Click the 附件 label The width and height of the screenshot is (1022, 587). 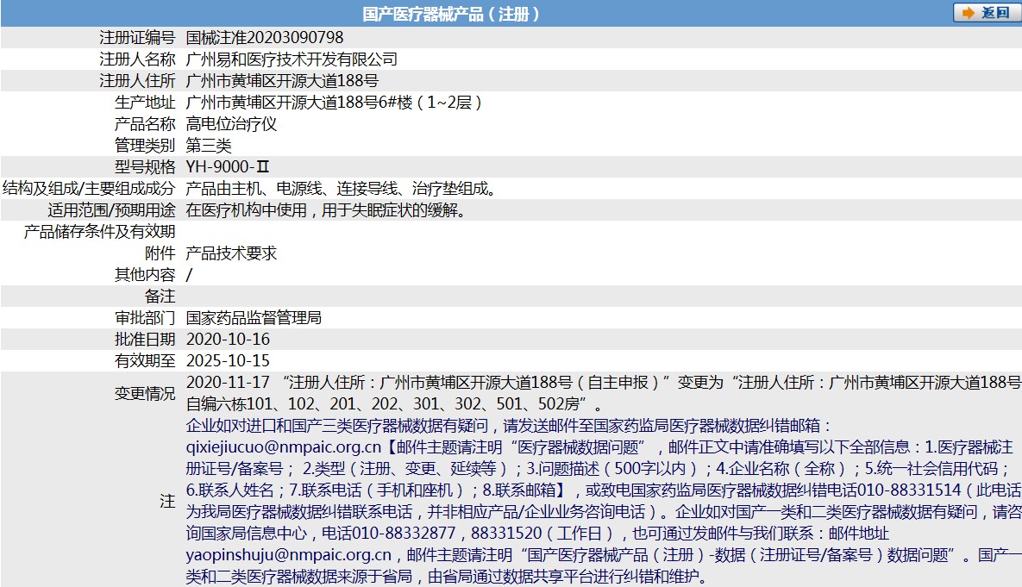pyautogui.click(x=160, y=253)
